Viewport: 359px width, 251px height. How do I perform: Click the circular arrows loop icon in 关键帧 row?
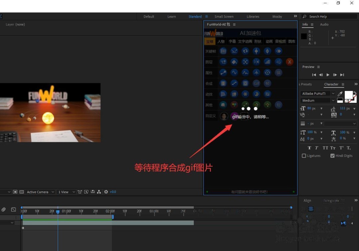(245, 51)
